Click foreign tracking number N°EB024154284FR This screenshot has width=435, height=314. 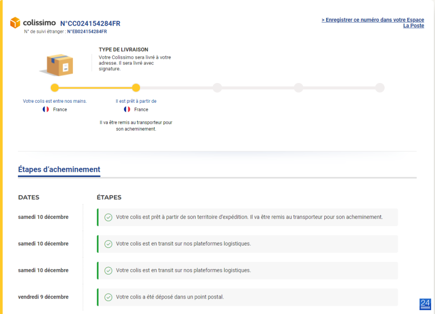point(87,31)
